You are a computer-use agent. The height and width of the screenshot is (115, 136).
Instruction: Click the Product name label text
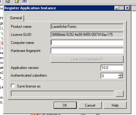[21, 27]
